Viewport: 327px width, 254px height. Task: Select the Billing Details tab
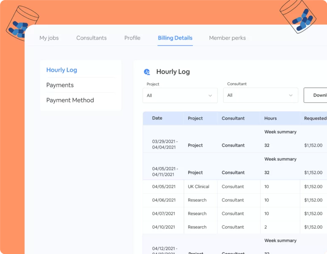(175, 38)
